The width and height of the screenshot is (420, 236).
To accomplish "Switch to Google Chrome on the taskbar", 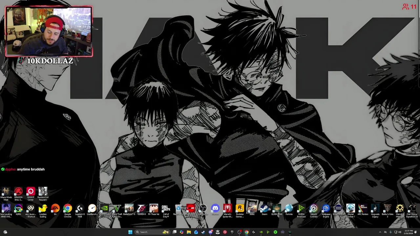I will pos(246,232).
